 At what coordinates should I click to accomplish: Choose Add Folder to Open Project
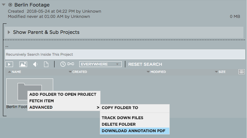(x=63, y=94)
